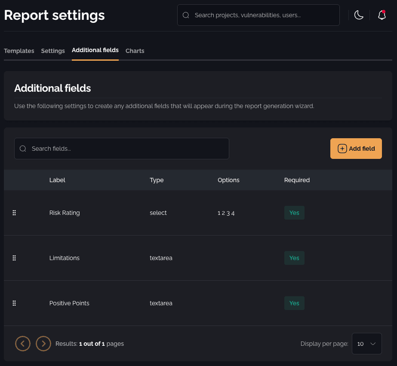Click drag handle for Risk Rating row
Screen dimensions: 397x366
coord(14,213)
